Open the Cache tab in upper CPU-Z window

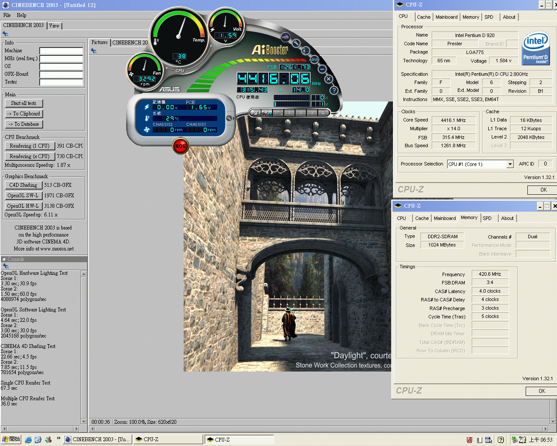(x=423, y=17)
